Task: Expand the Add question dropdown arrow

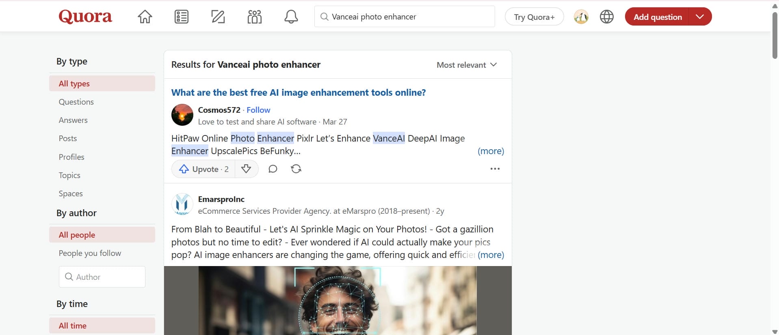Action: [699, 17]
